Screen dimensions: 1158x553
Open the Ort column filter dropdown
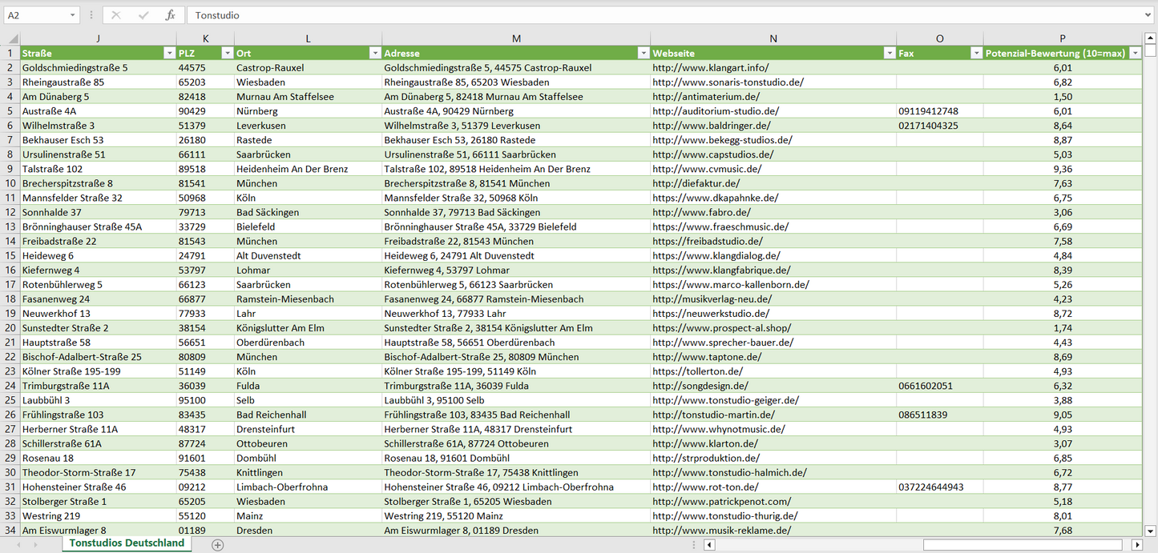374,54
